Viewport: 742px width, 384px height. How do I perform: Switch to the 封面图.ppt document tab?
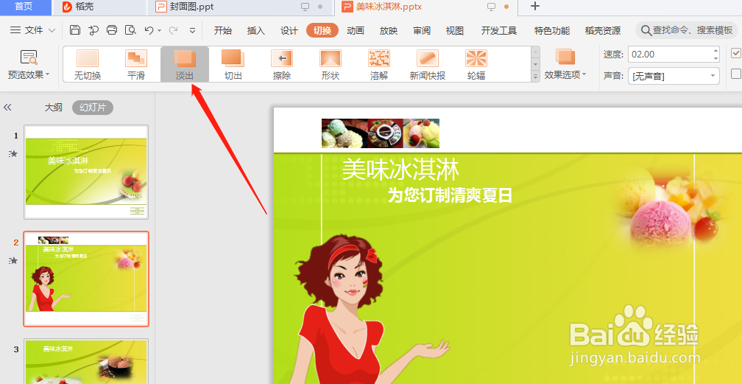[241, 7]
